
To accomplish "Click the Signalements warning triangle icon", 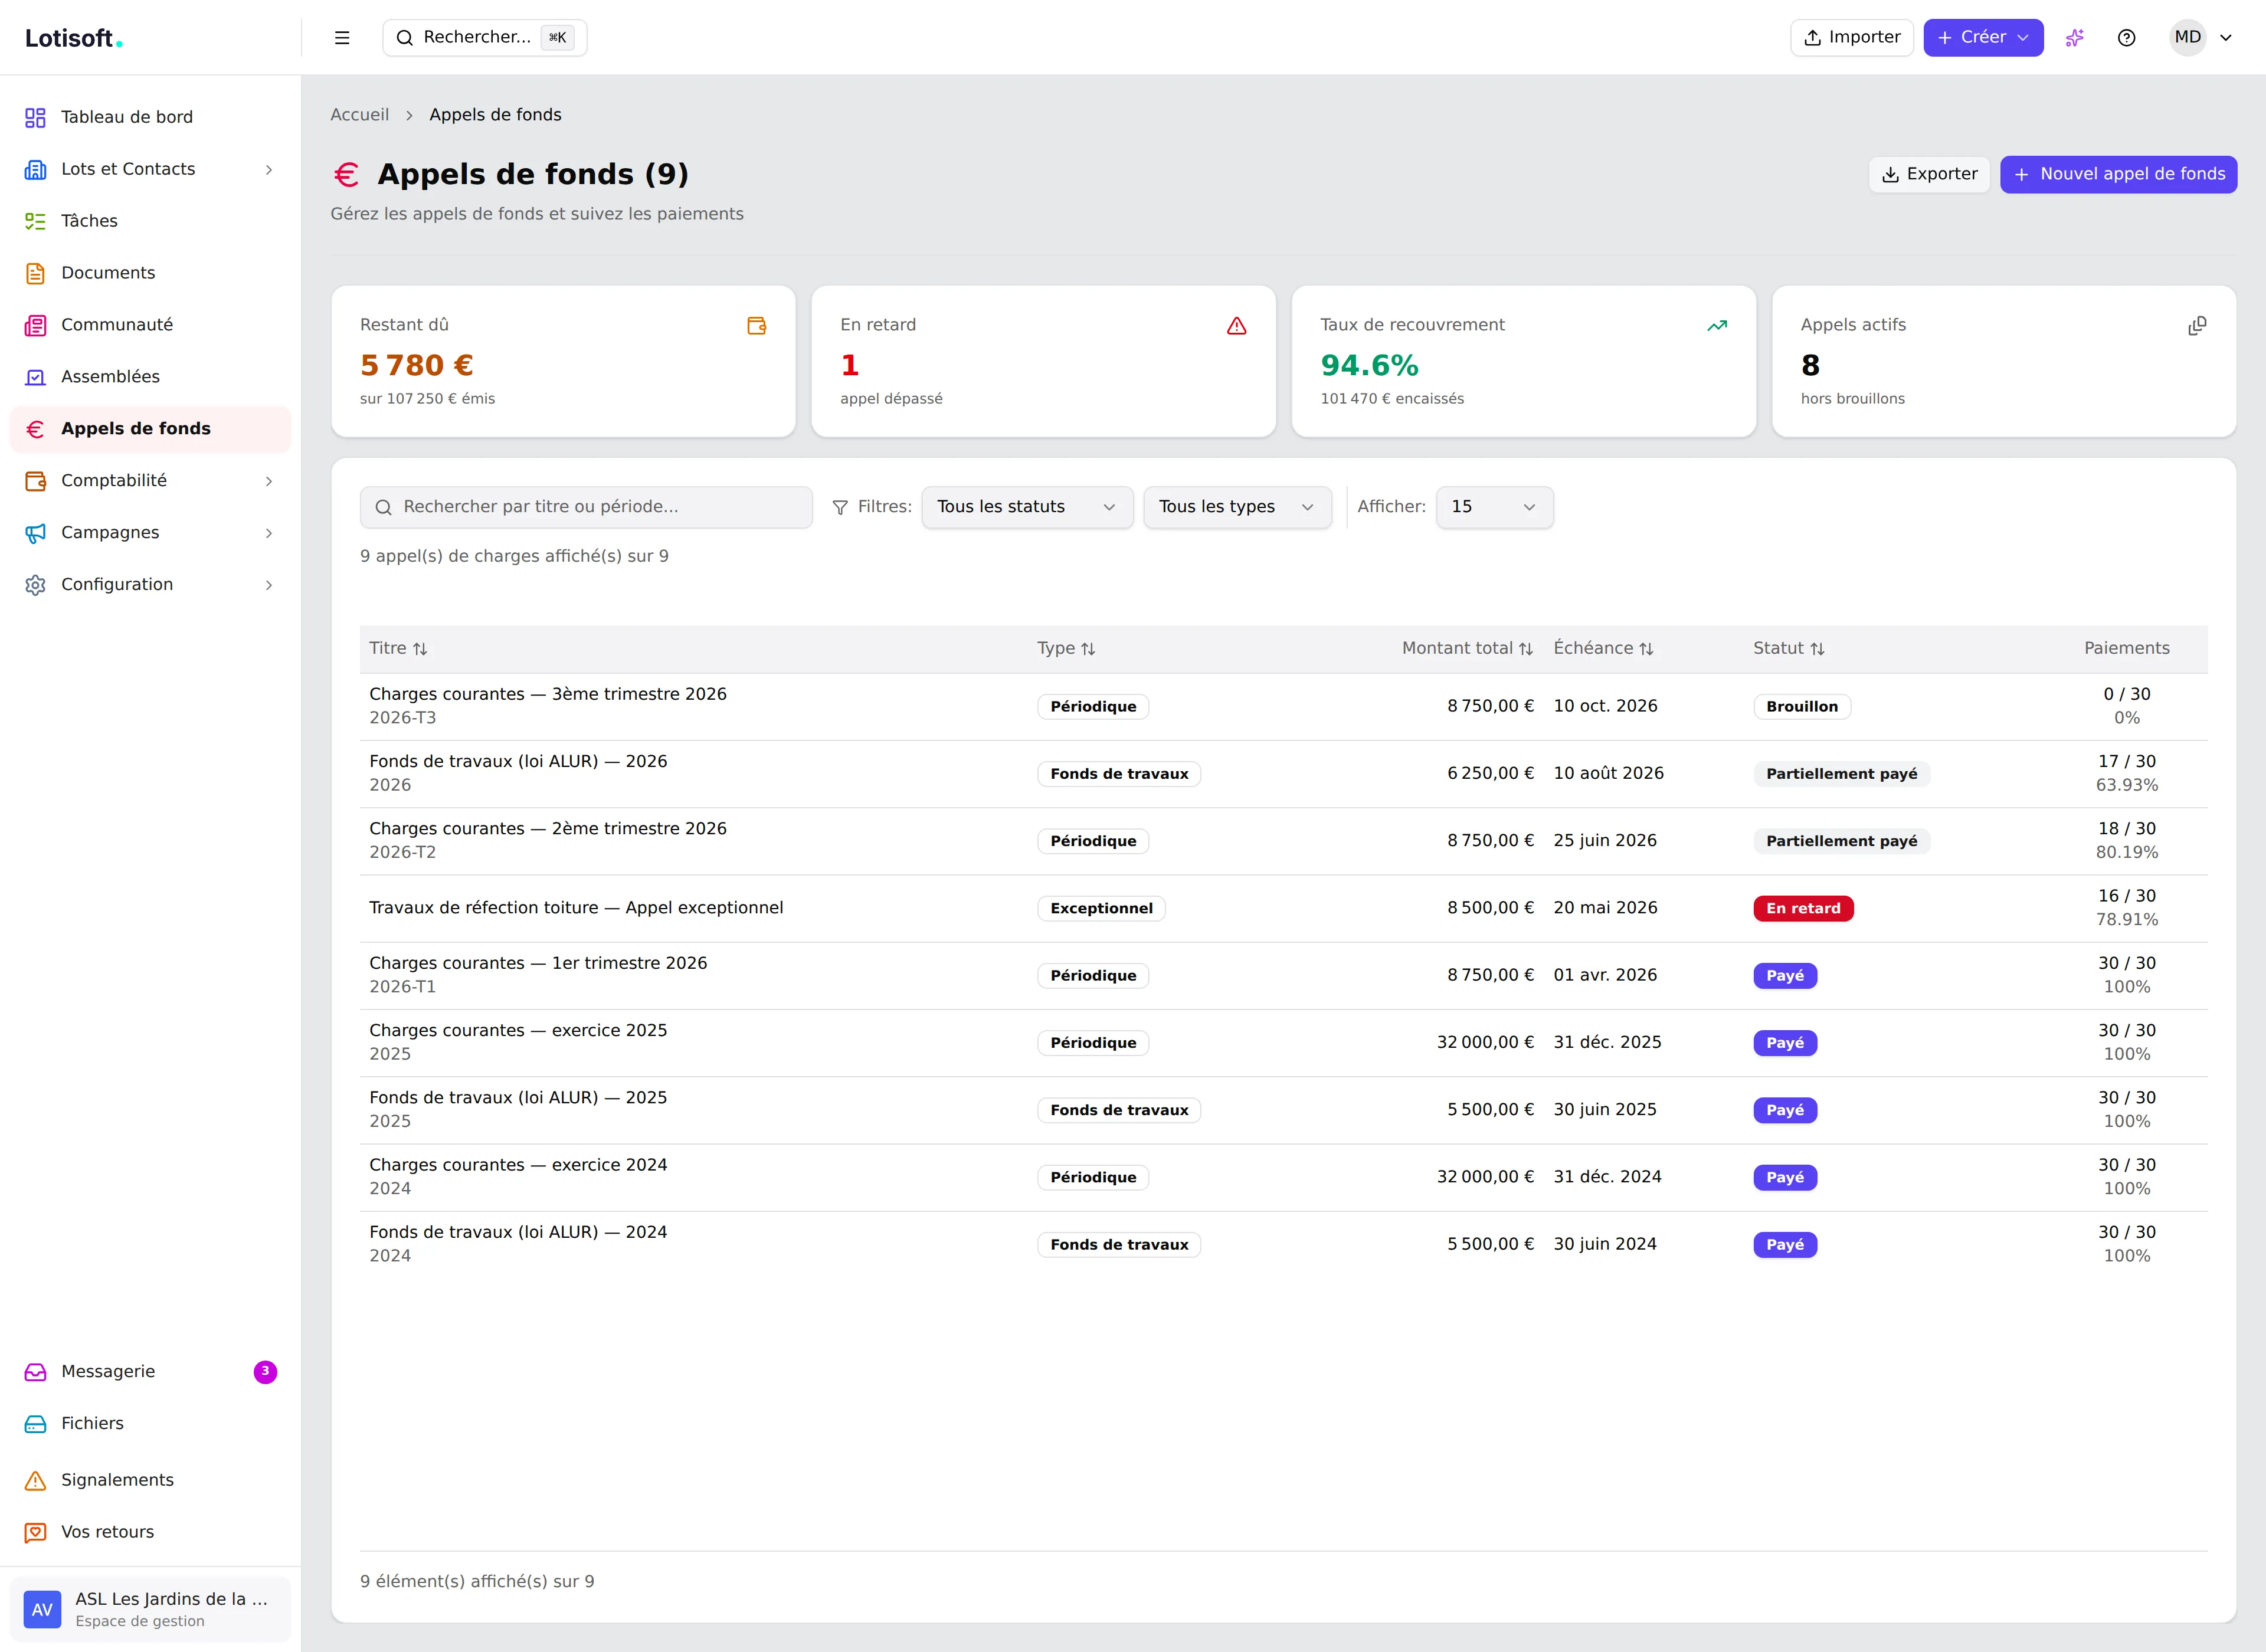I will coord(35,1481).
